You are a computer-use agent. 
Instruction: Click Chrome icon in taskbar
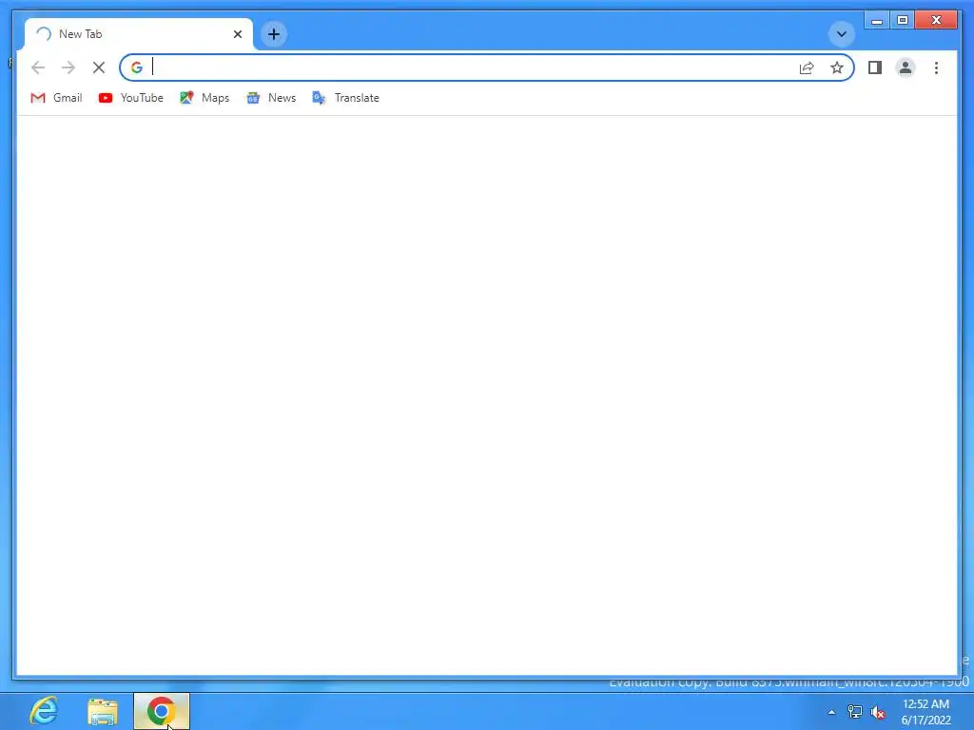[162, 711]
